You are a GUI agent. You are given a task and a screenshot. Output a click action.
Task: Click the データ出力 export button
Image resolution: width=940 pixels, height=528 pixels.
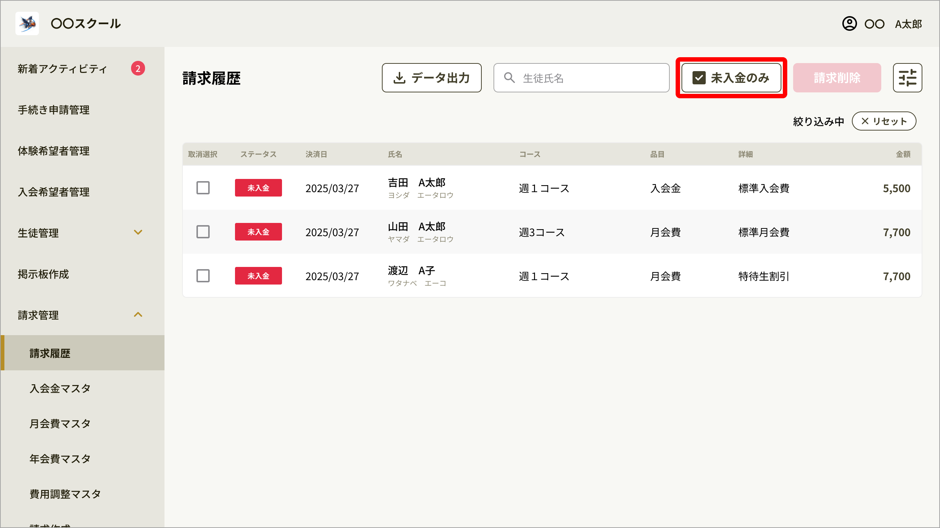[431, 78]
